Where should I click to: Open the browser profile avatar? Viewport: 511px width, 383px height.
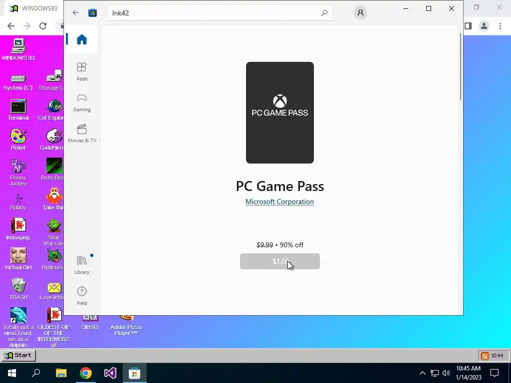point(484,26)
